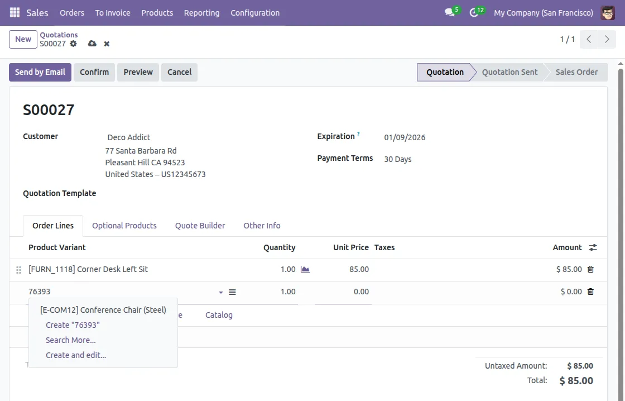Image resolution: width=625 pixels, height=401 pixels.
Task: Switch to the Quote Builder tab
Action: (200, 226)
